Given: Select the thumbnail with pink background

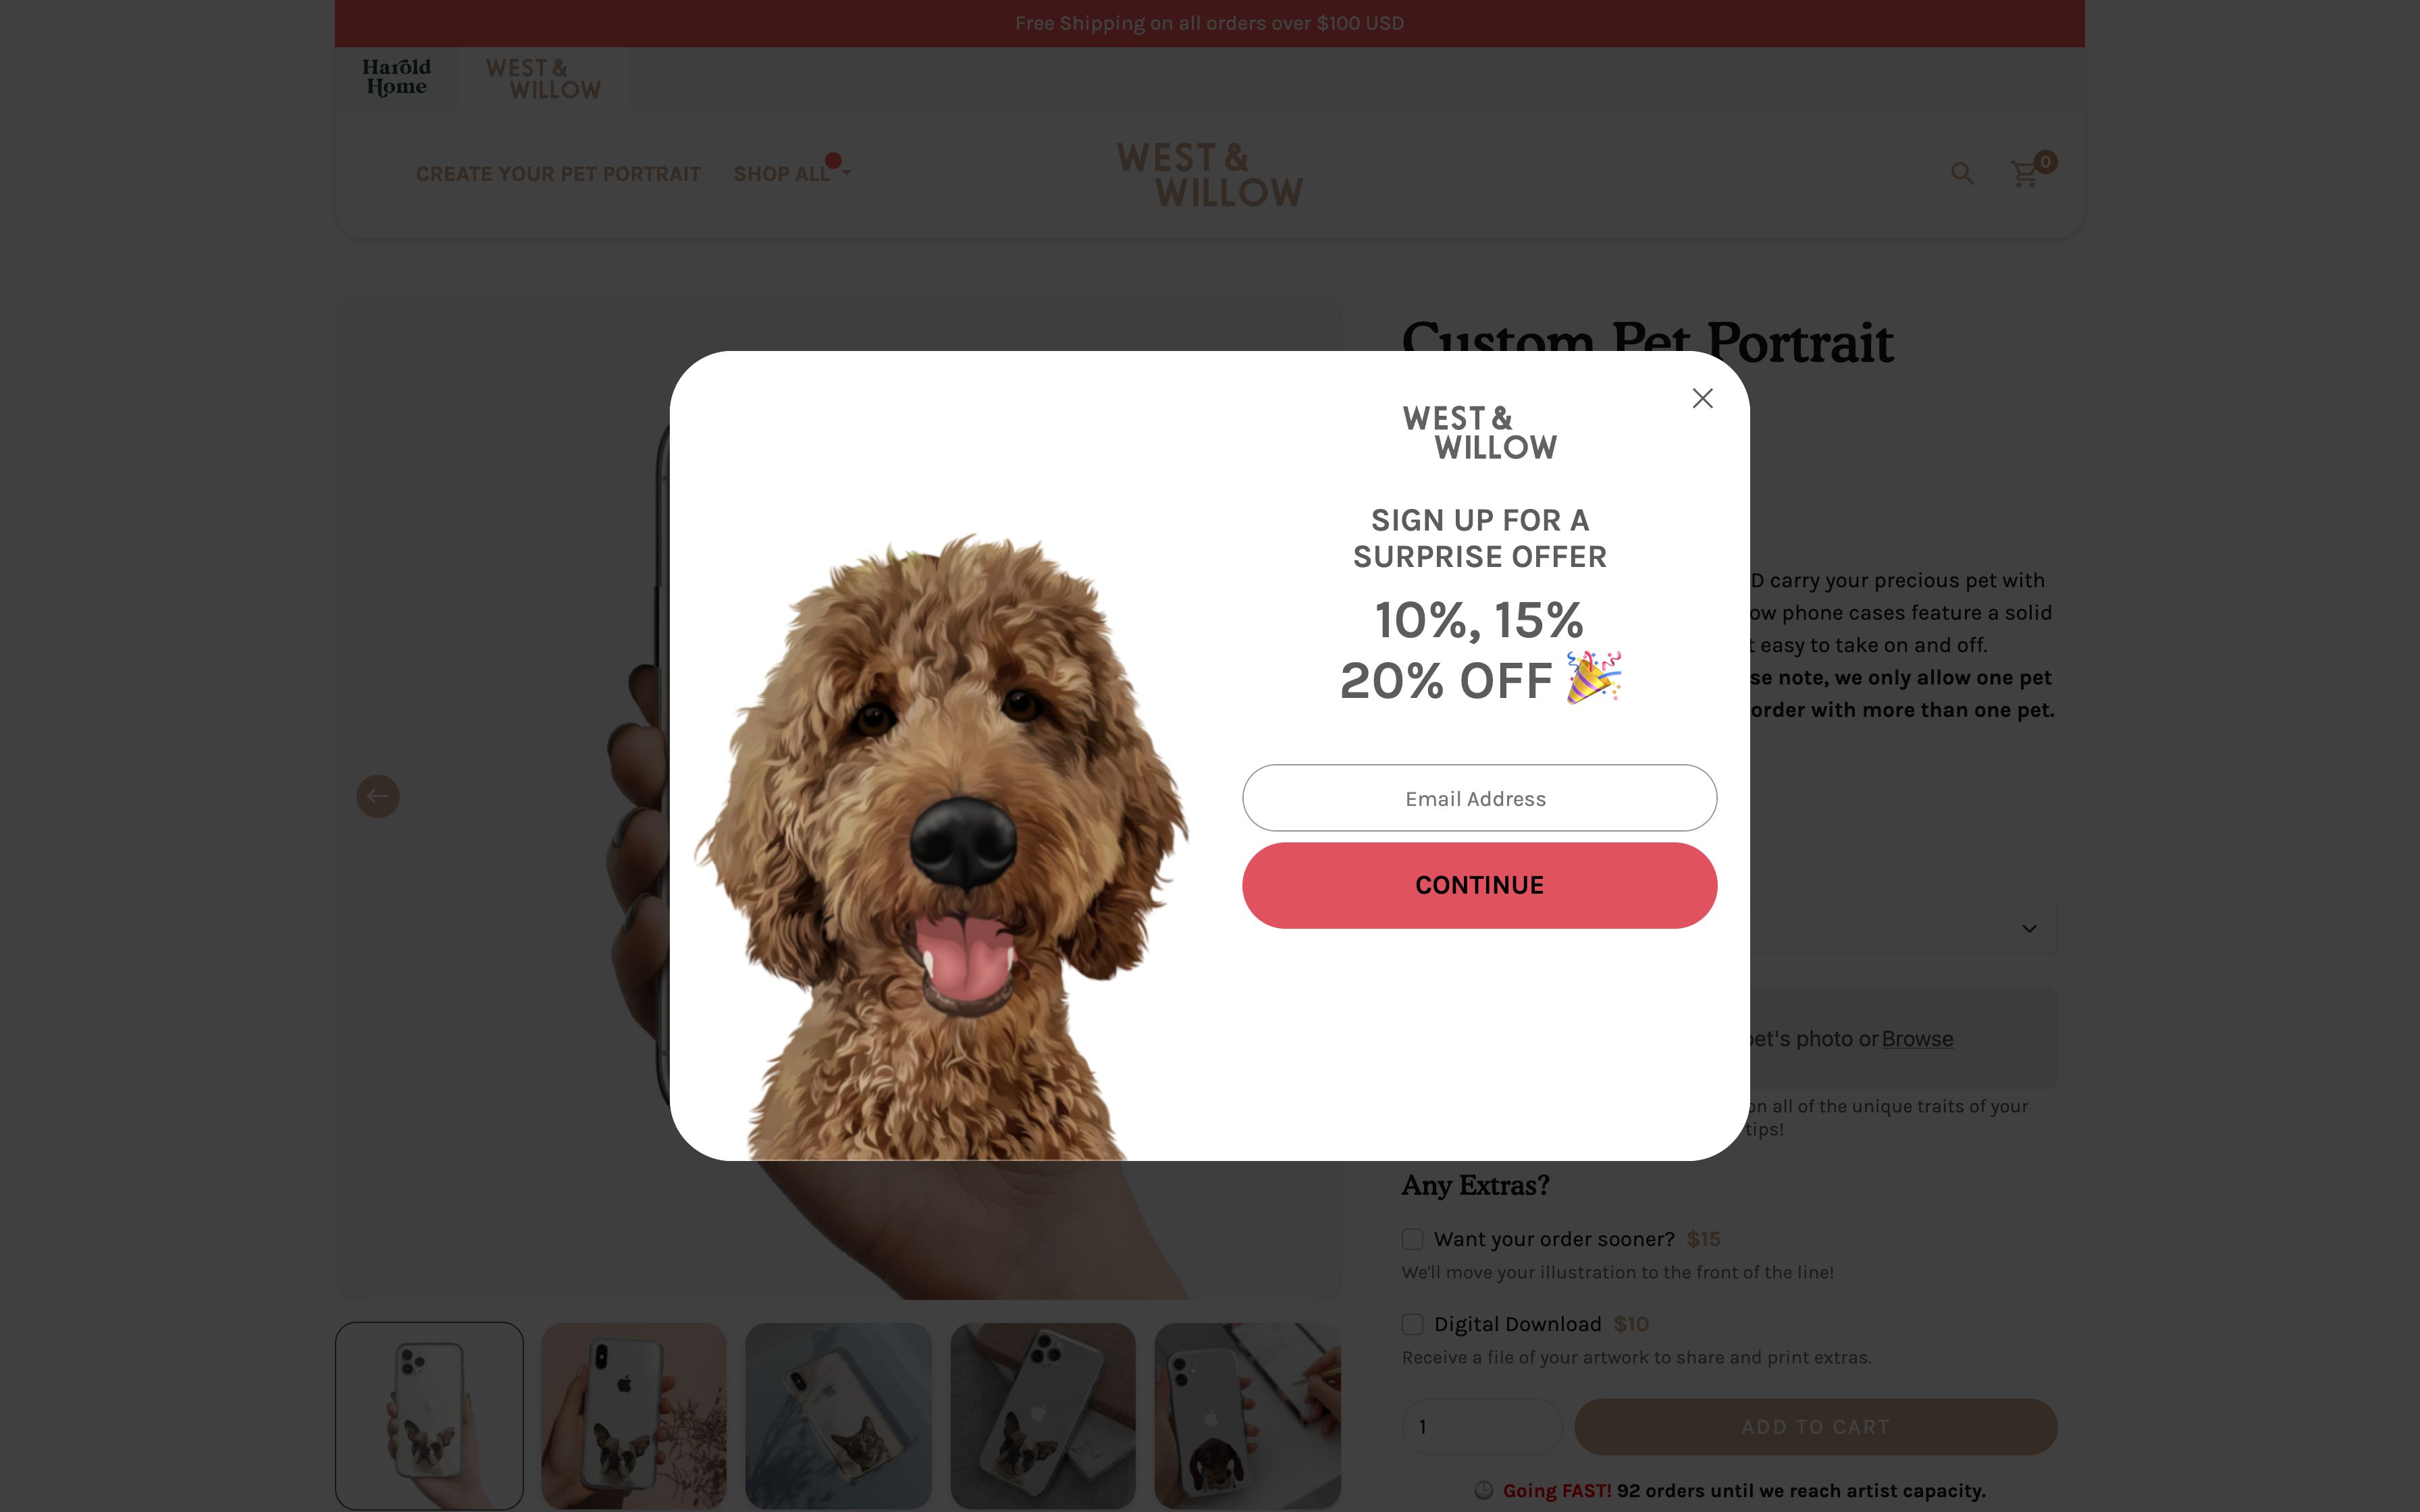Looking at the screenshot, I should [634, 1415].
